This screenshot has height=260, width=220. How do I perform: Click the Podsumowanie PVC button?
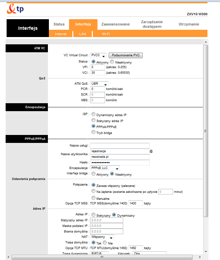pos(126,55)
